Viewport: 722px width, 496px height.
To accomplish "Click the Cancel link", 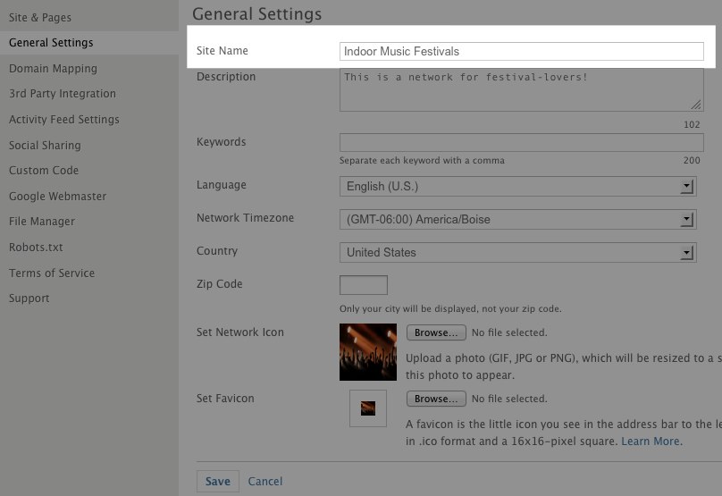I will (x=265, y=482).
